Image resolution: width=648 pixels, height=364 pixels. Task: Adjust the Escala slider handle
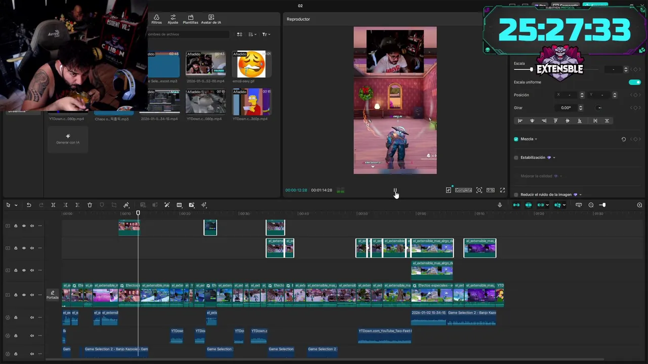532,69
